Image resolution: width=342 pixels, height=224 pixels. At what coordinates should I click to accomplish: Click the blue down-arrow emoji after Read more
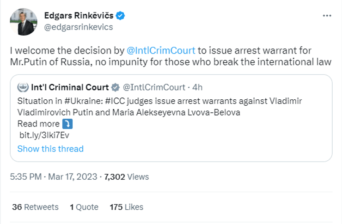click(67, 124)
